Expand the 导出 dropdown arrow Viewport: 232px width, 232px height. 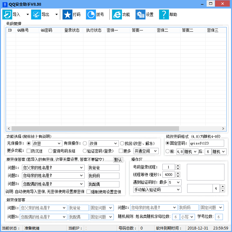[56, 14]
